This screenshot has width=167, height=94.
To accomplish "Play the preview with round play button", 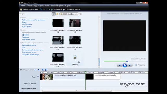I will pyautogui.click(x=125, y=65).
